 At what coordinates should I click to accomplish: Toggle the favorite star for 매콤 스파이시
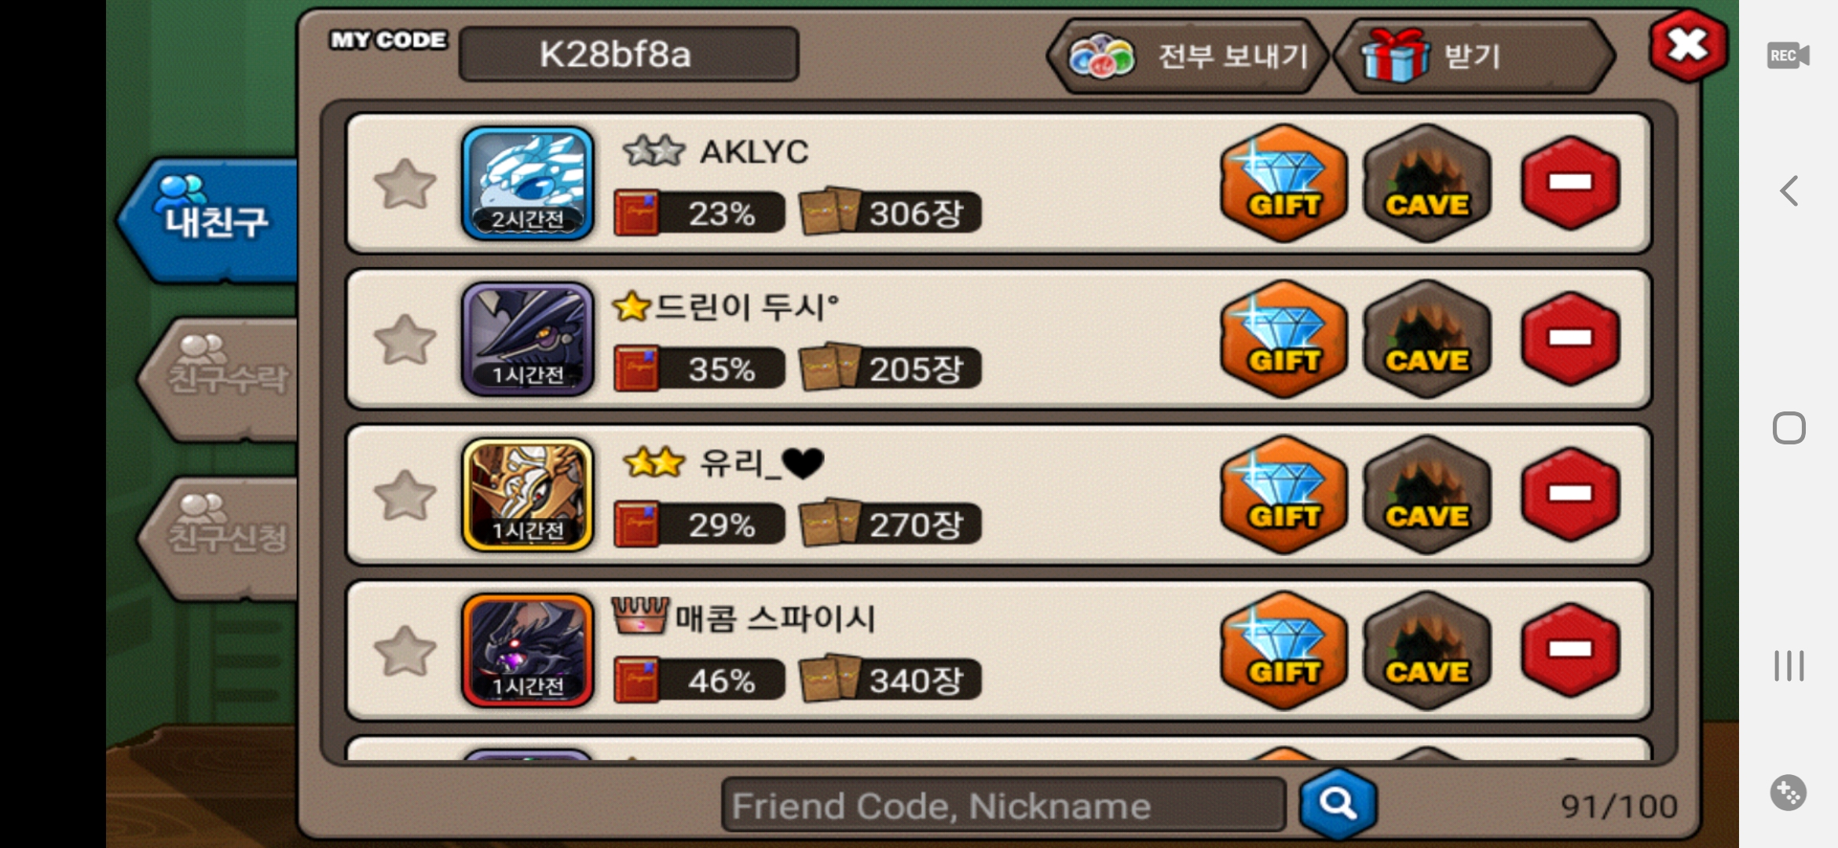tap(405, 651)
